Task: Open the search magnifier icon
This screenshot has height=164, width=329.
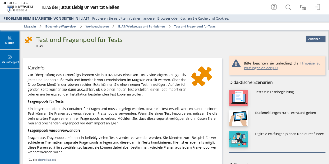Action: click(x=288, y=7)
